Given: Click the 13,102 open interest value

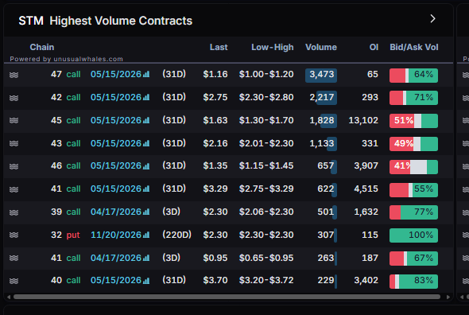Looking at the screenshot, I should tap(363, 120).
